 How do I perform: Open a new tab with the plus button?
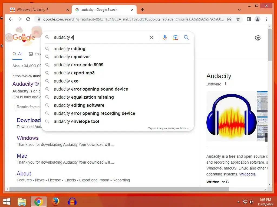coord(143,10)
